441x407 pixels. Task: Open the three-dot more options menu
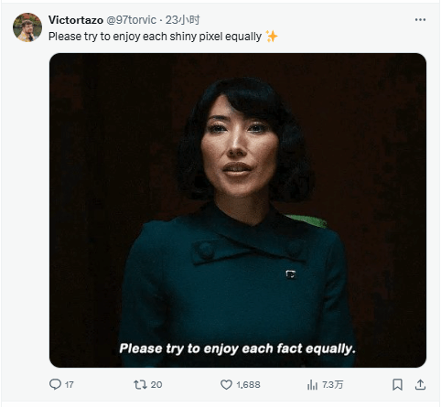(420, 20)
